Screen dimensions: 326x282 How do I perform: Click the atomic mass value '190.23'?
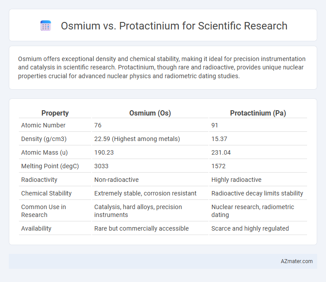104,152
